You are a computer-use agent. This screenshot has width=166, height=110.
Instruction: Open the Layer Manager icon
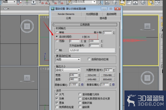[x=115, y=2]
